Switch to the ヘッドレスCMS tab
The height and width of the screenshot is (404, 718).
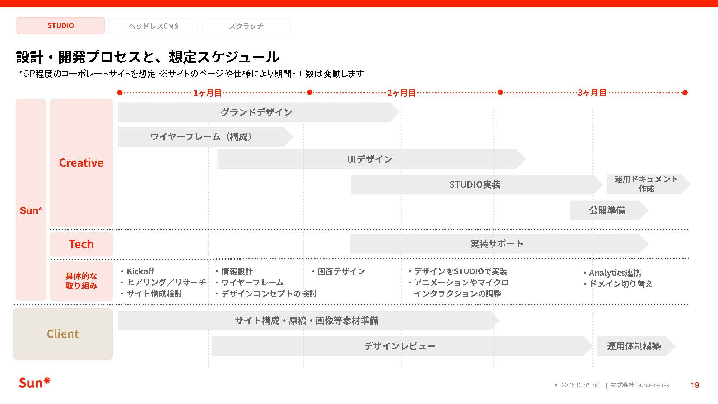pos(153,25)
